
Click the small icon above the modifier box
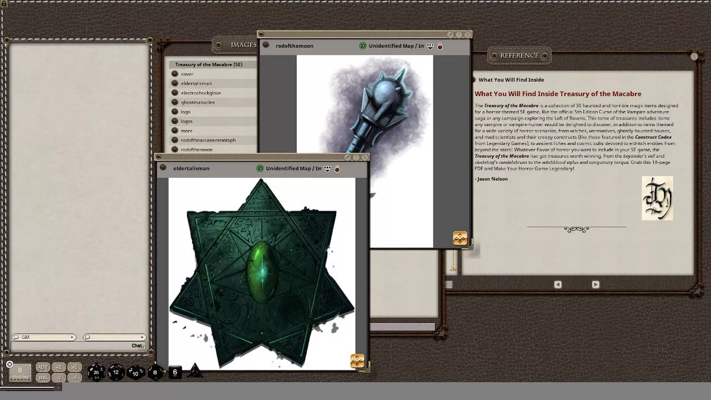[9, 364]
